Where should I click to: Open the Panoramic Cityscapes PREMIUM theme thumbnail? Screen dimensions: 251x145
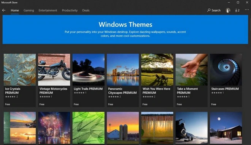pos(123,69)
